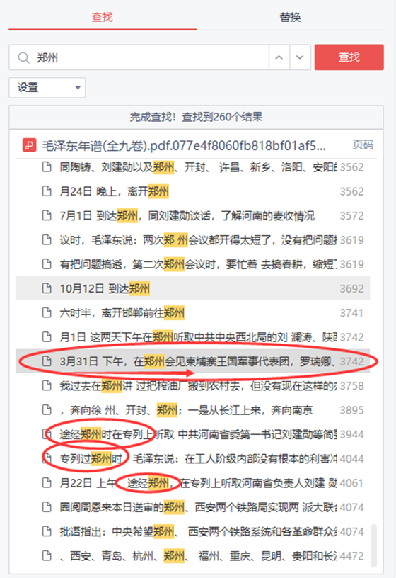
Task: Select the 查找 tab
Action: (103, 17)
